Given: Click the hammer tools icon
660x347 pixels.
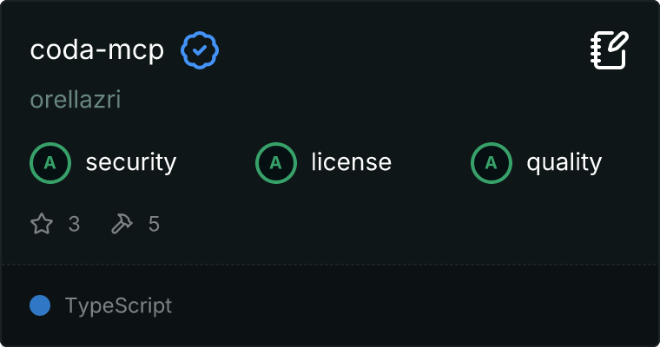Looking at the screenshot, I should [x=122, y=225].
